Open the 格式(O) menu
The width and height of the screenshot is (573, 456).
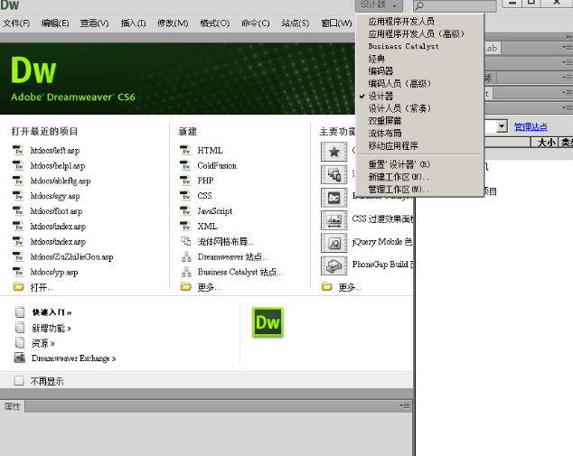click(215, 23)
